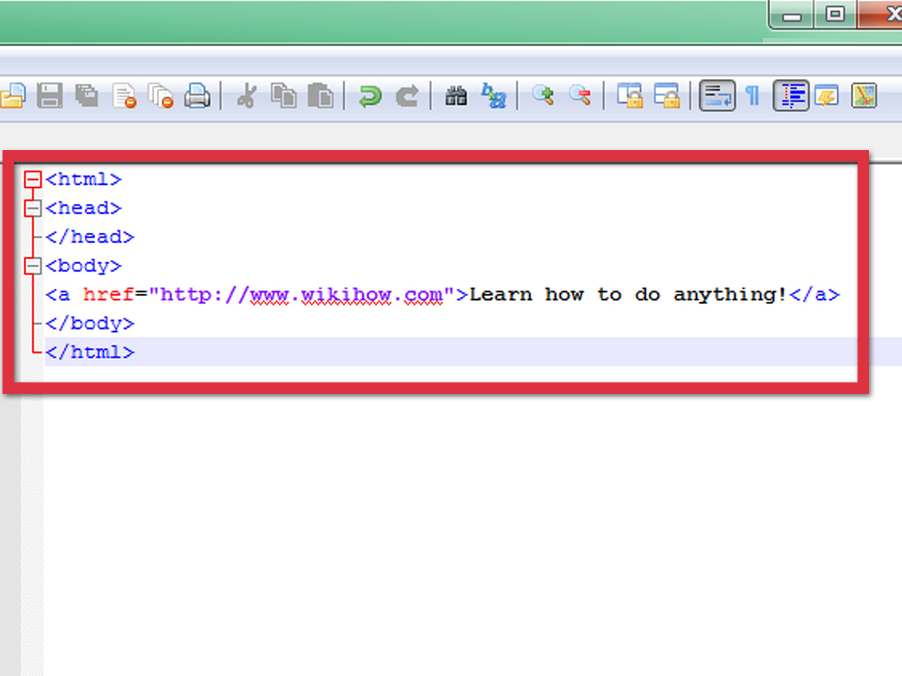Click the href attribute in anchor tag
This screenshot has height=676, width=902.
click(x=108, y=294)
